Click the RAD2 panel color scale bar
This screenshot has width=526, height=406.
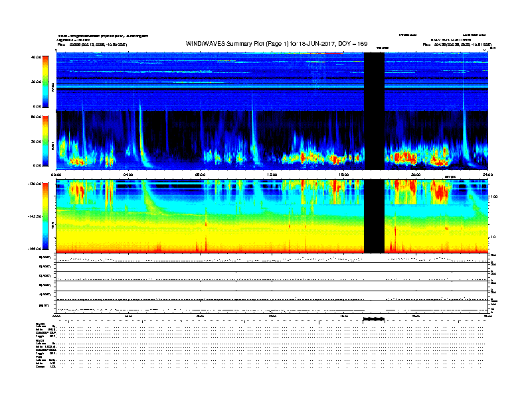(x=45, y=82)
